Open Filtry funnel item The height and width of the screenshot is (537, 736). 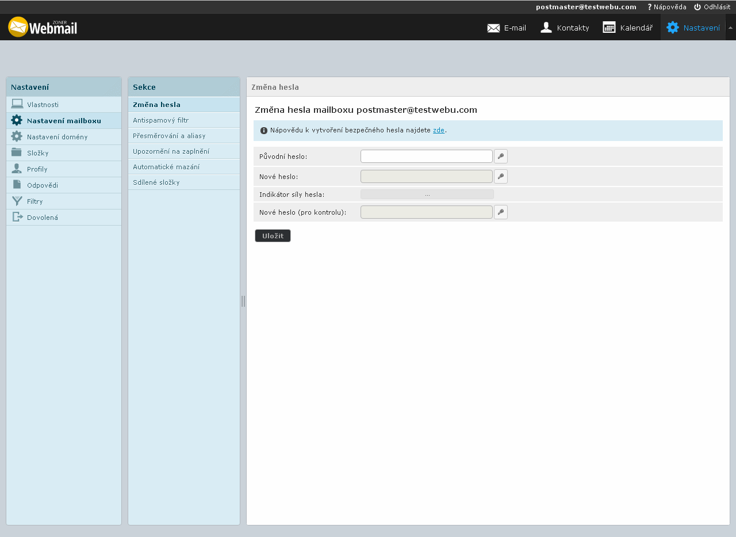(34, 201)
